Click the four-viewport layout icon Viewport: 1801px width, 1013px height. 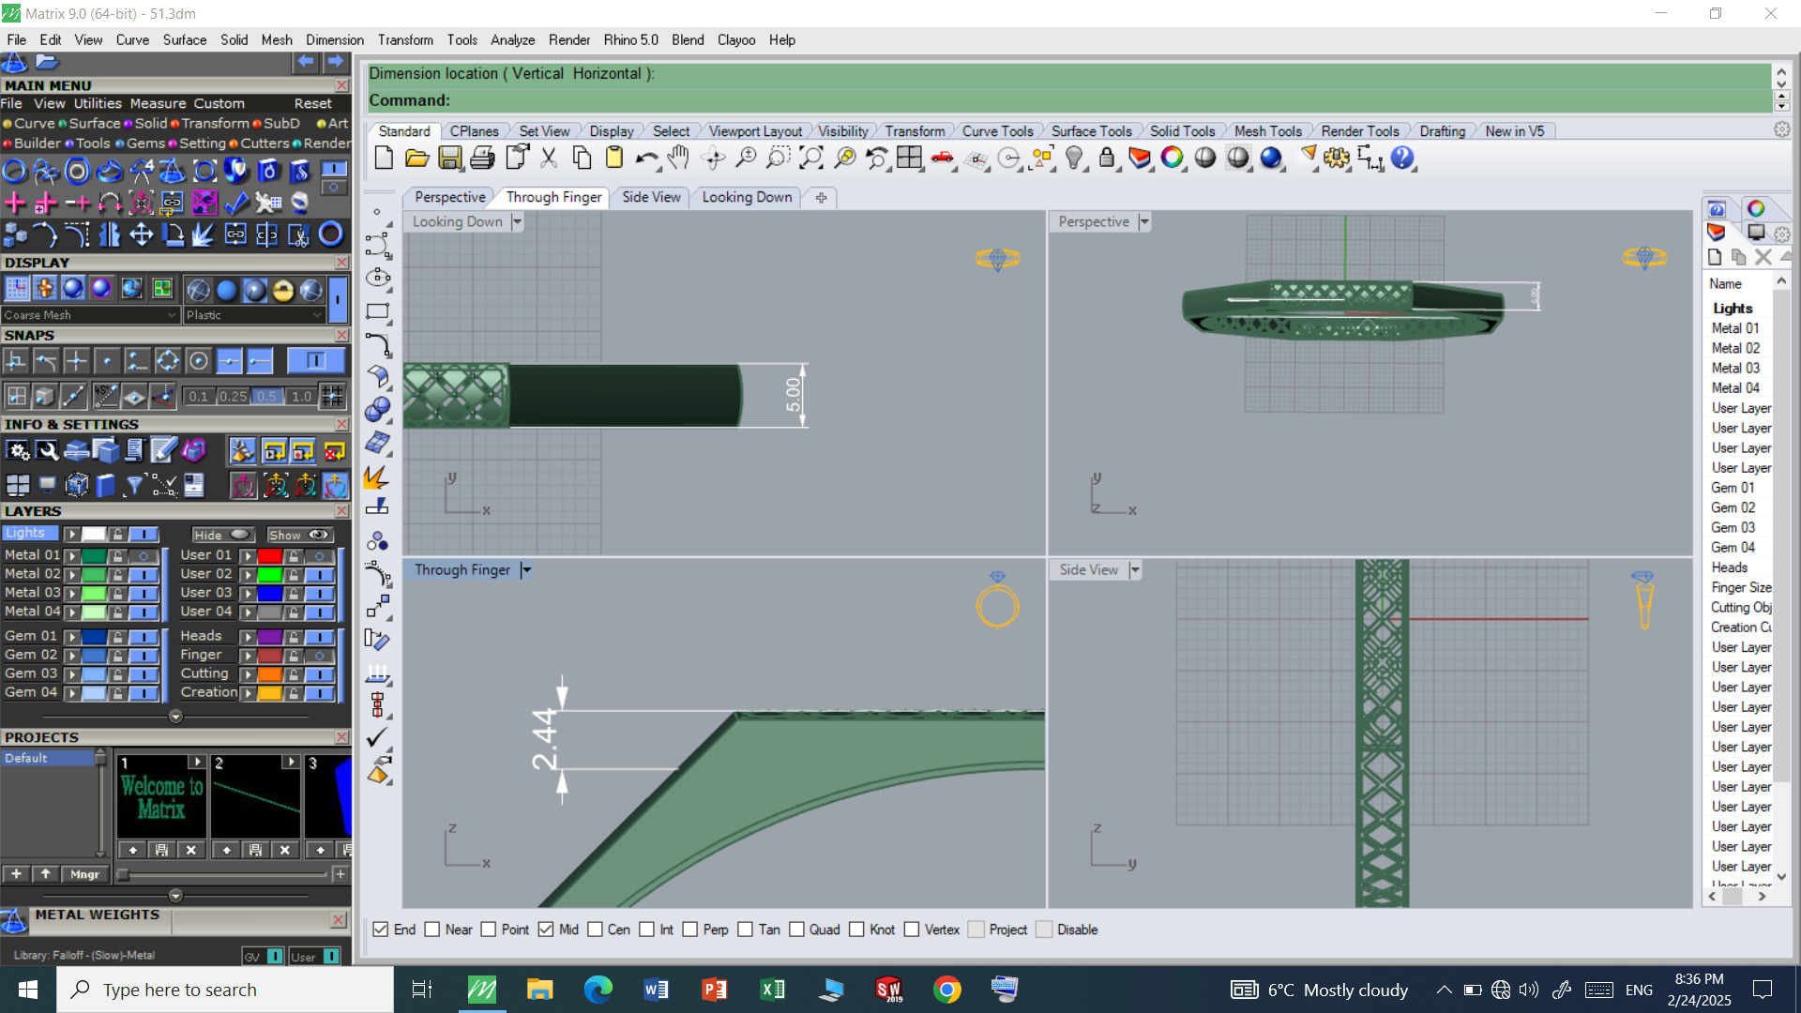point(909,159)
